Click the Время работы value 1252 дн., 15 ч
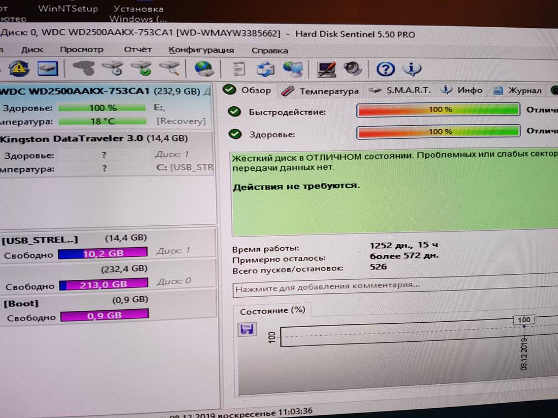Screen dimensions: 558x418 [404, 245]
